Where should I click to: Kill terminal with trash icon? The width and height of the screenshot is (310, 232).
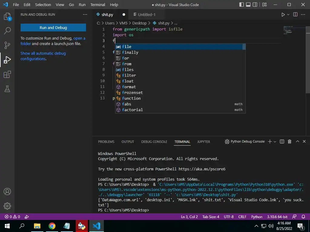[289, 141]
